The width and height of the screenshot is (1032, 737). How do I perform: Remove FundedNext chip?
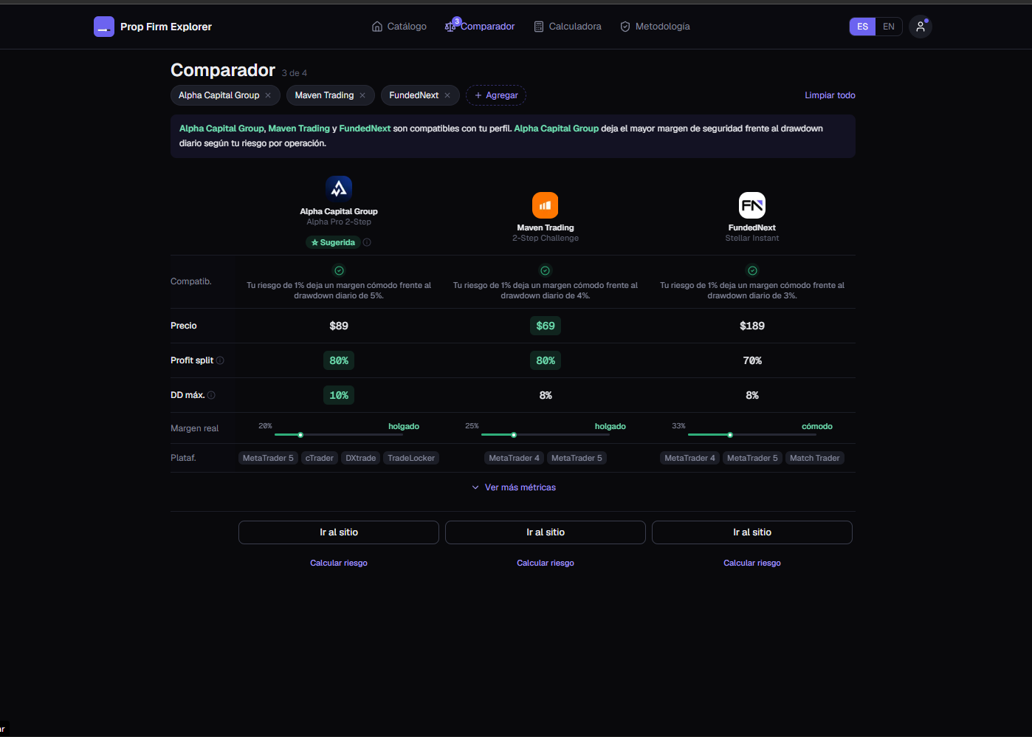coord(447,95)
